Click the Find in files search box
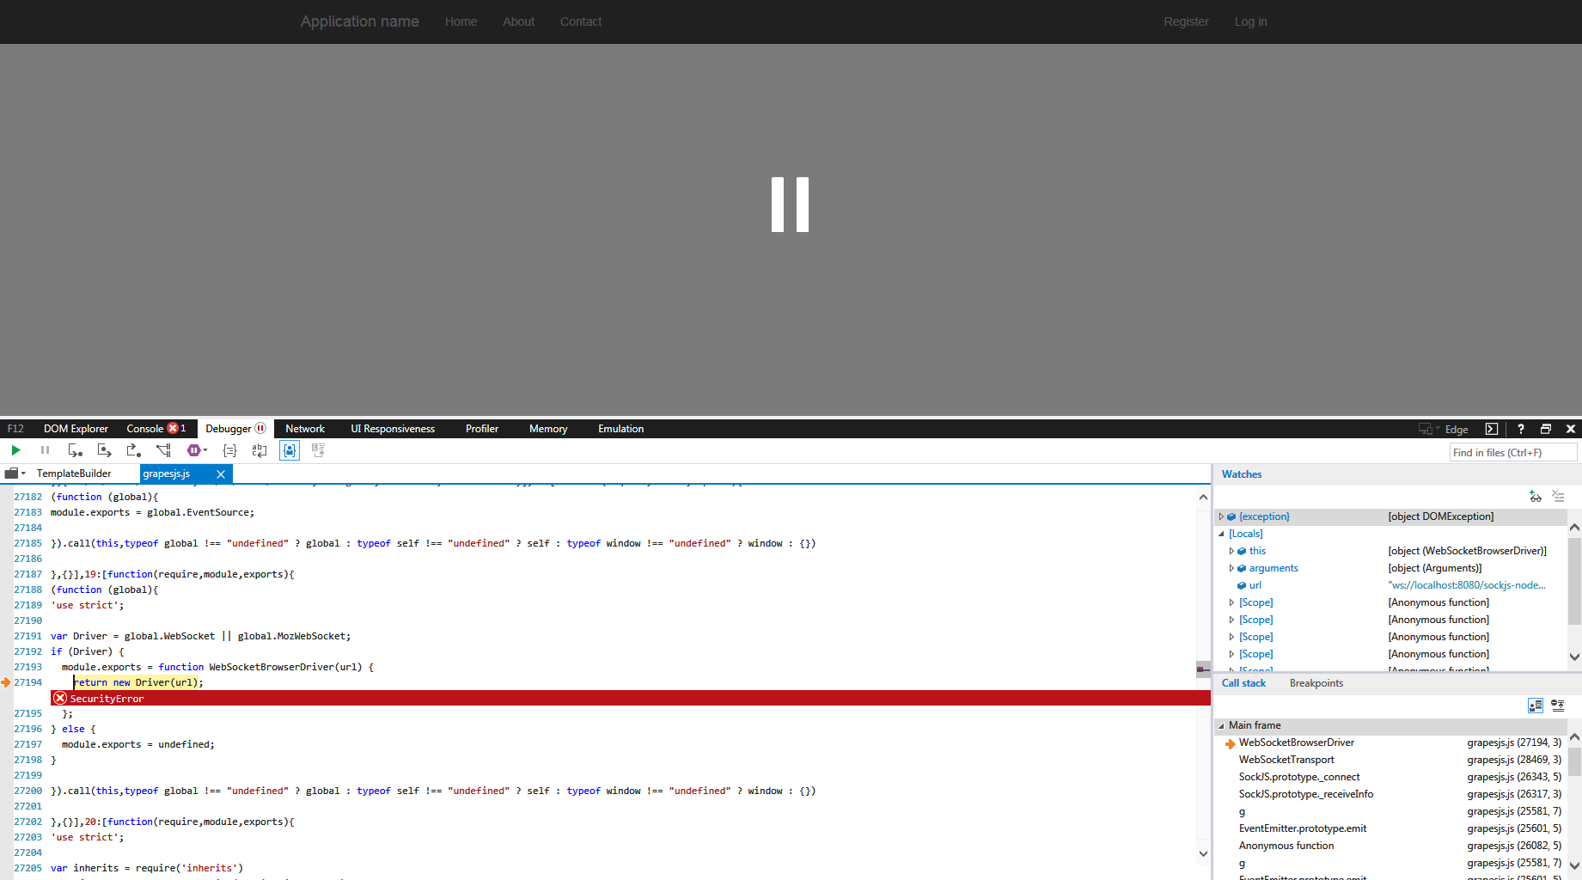The width and height of the screenshot is (1582, 880). click(1513, 452)
